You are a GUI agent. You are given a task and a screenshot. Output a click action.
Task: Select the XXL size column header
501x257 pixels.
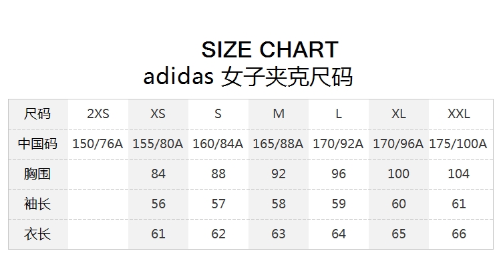tap(459, 113)
